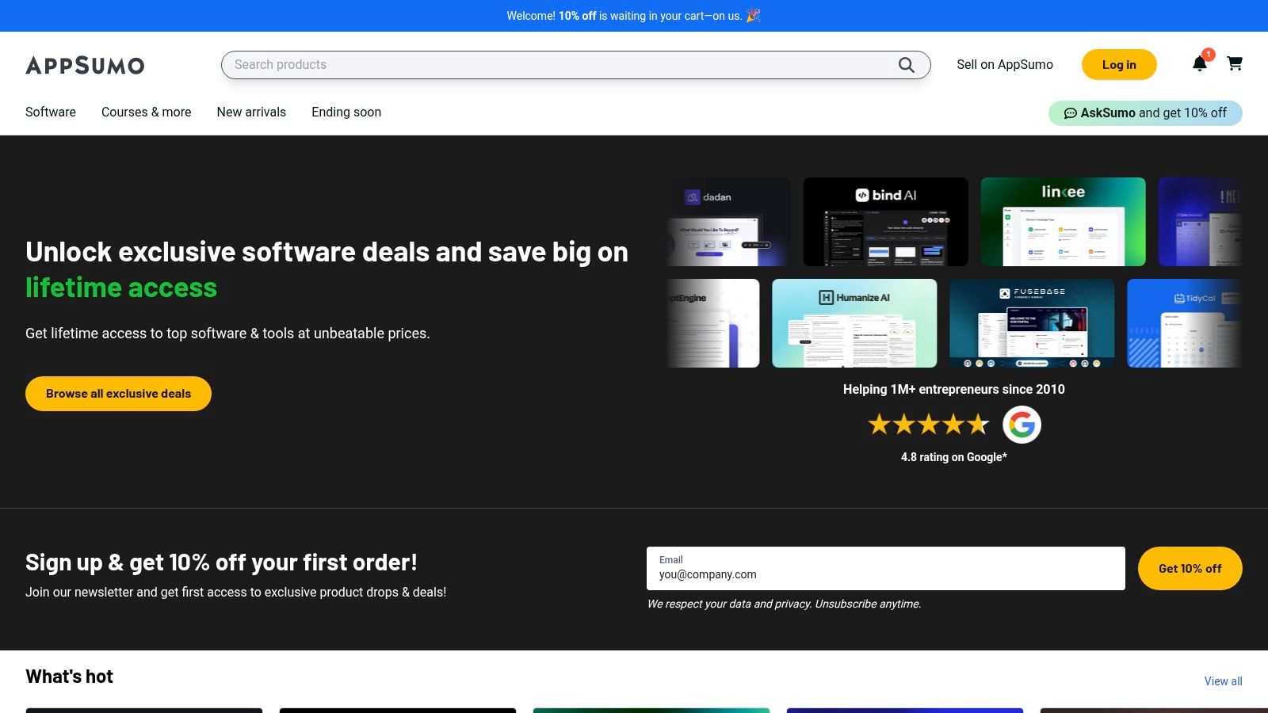
Task: Click the What's hot heading
Action: pos(70,677)
